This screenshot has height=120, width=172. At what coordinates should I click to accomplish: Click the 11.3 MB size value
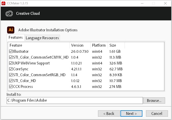click(115, 57)
